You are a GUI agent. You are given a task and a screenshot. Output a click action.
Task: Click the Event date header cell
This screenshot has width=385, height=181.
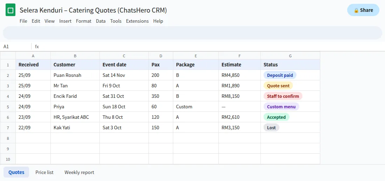point(124,65)
